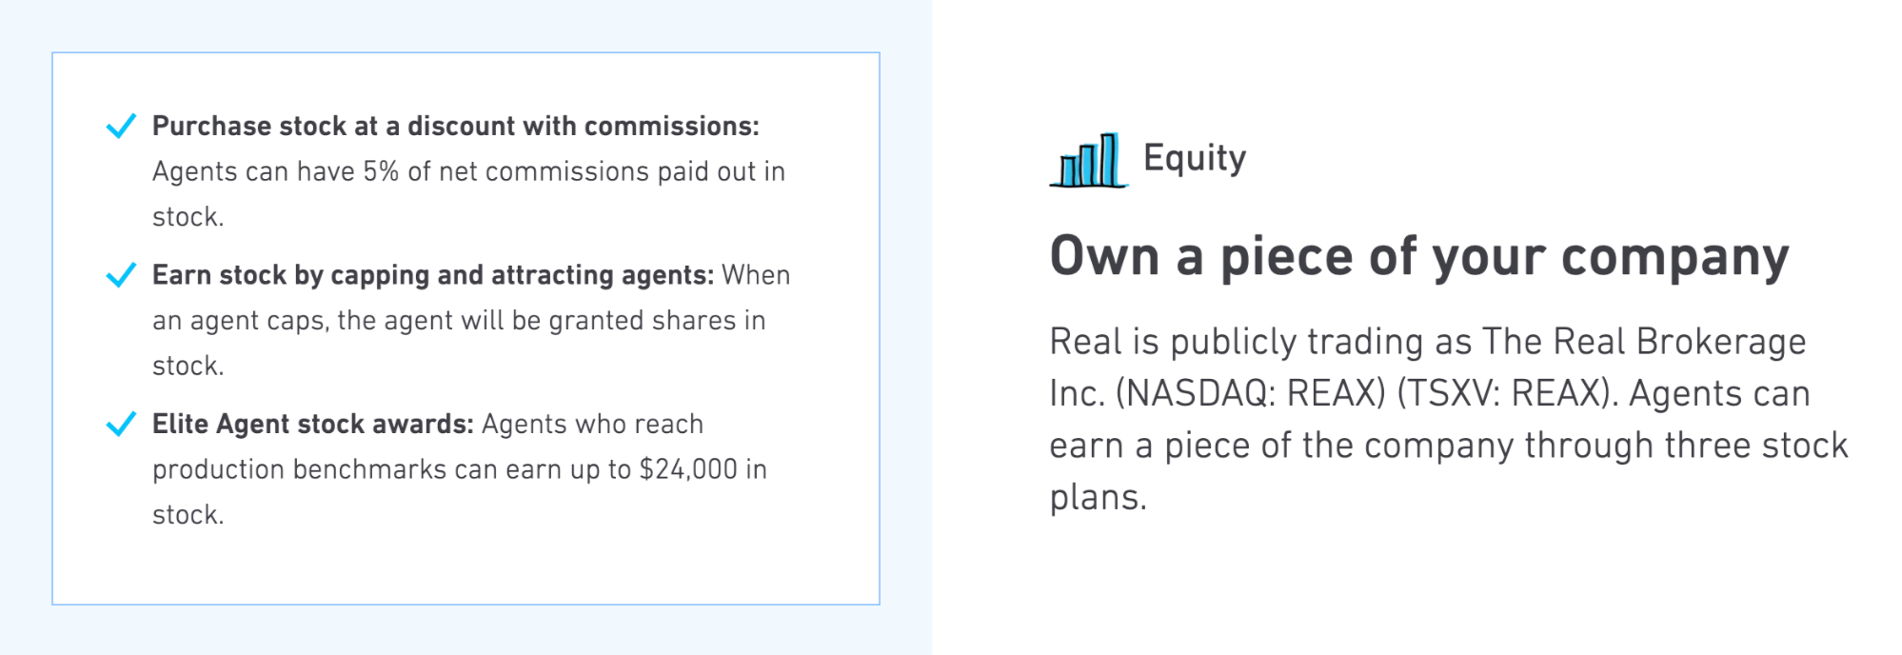Click the checkmark beside Elite Agent stock awards

[121, 424]
